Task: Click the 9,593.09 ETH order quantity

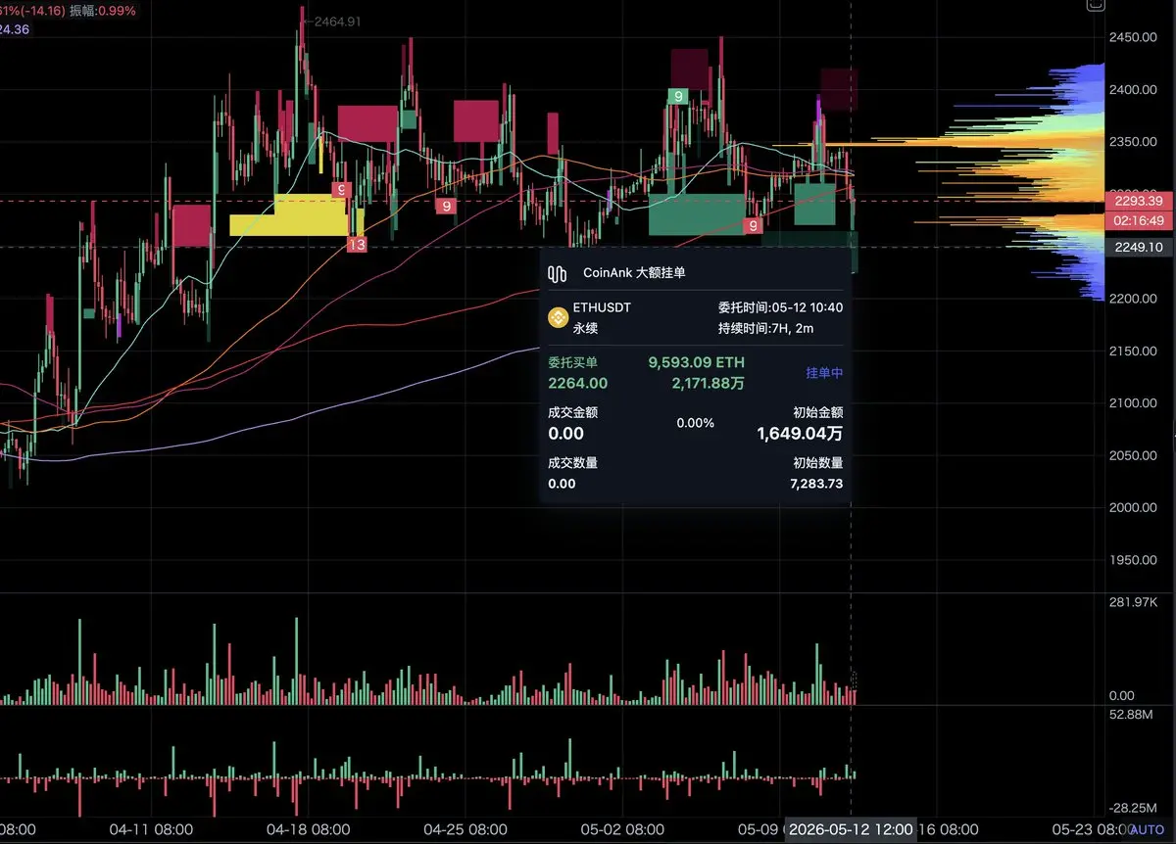Action: tap(696, 362)
